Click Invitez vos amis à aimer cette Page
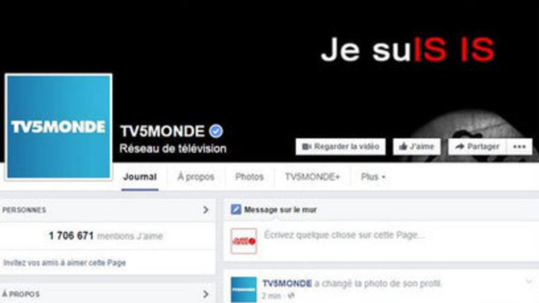Image resolution: width=539 pixels, height=303 pixels. point(64,263)
